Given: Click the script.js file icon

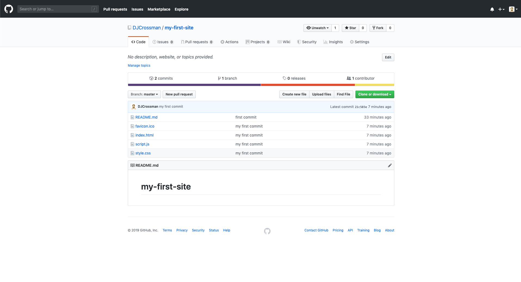Looking at the screenshot, I should tap(132, 144).
